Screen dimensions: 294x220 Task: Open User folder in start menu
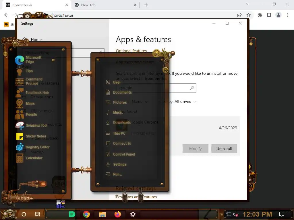(x=113, y=82)
